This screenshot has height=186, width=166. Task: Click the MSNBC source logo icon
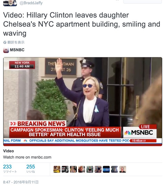(6, 50)
